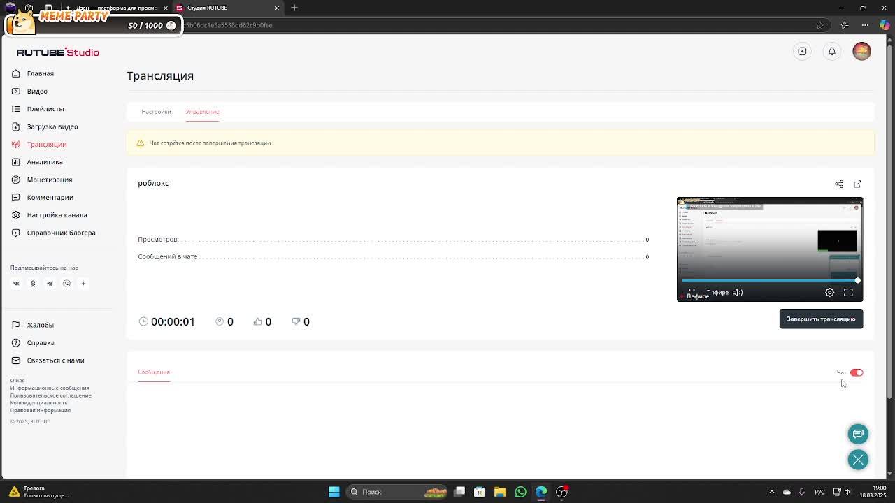Image resolution: width=895 pixels, height=503 pixels.
Task: Open Информационные сообщения link
Action: point(50,388)
